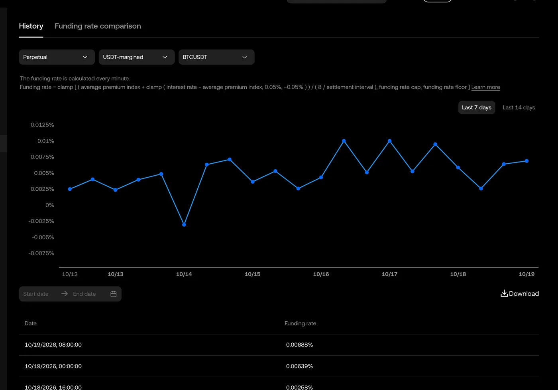Select the 10/18 x-axis date label
Screen dimensions: 558x390
(x=458, y=274)
